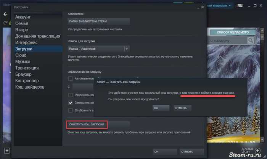267x159 pixels.
Task: Open ДРУЗЬЯ И ЧАТ panel
Action: pos(247,151)
